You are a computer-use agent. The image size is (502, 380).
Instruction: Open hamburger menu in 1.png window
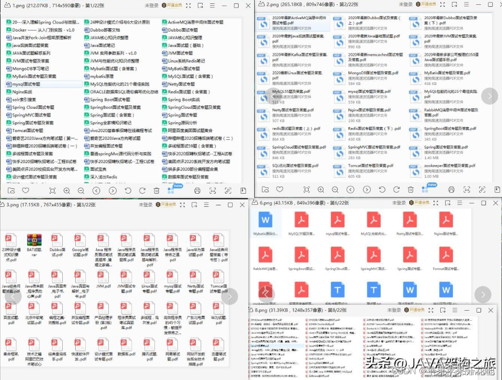coord(212,5)
